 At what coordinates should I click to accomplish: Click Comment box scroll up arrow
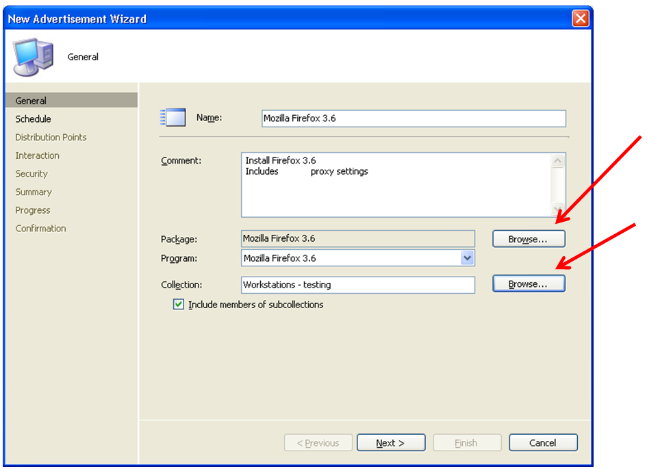(x=557, y=160)
